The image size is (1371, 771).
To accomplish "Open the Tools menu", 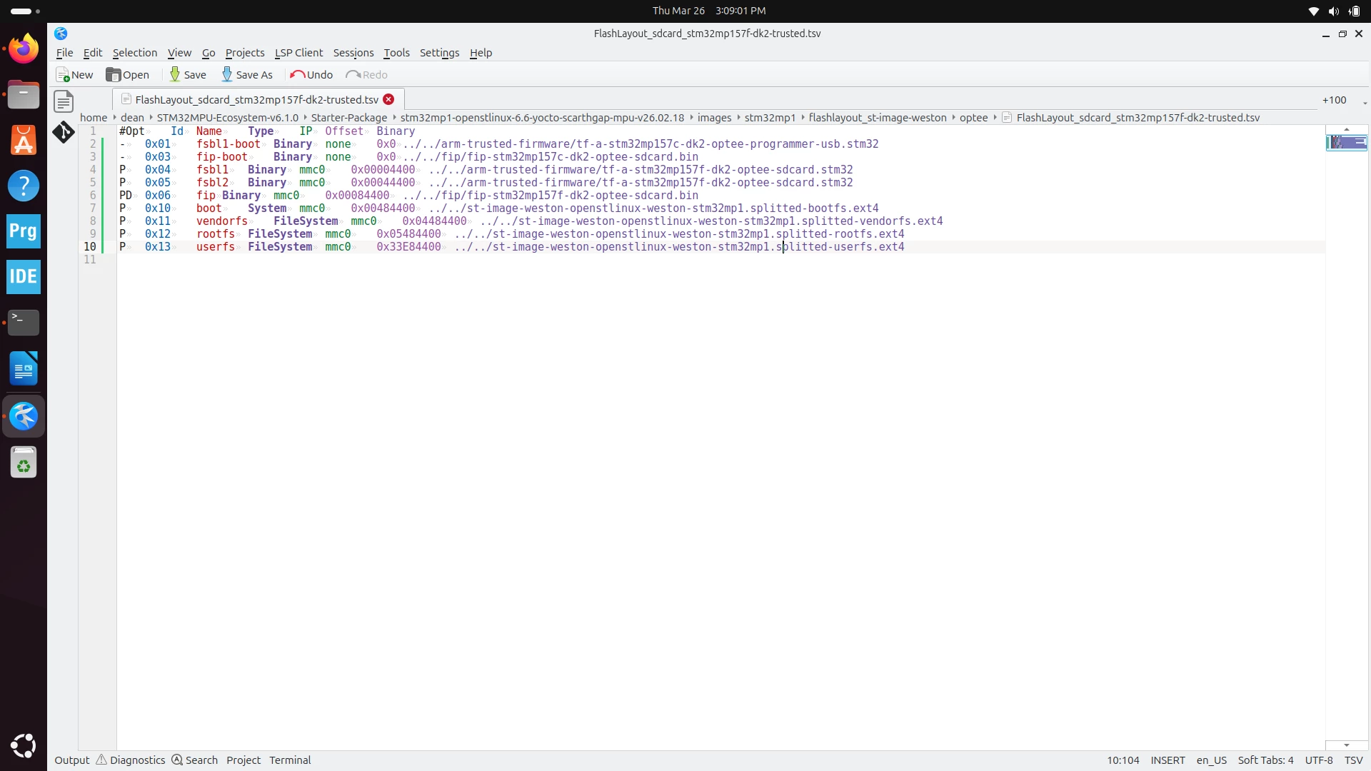I will click(x=396, y=53).
